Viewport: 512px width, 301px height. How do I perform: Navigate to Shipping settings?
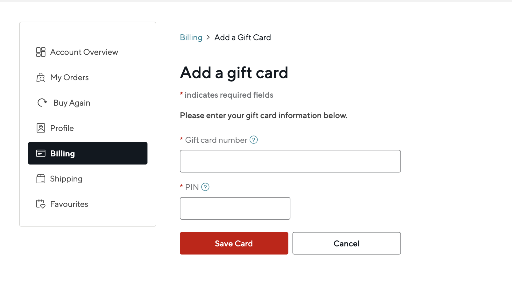[x=66, y=179]
